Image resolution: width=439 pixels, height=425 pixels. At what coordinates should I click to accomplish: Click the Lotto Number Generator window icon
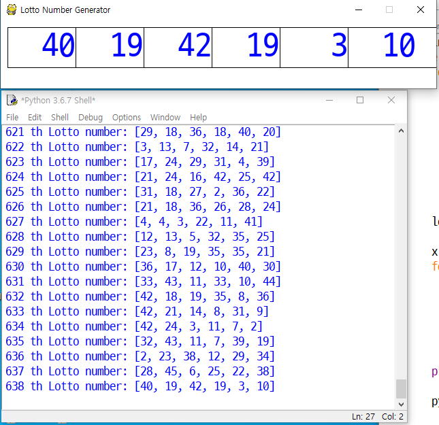[12, 10]
